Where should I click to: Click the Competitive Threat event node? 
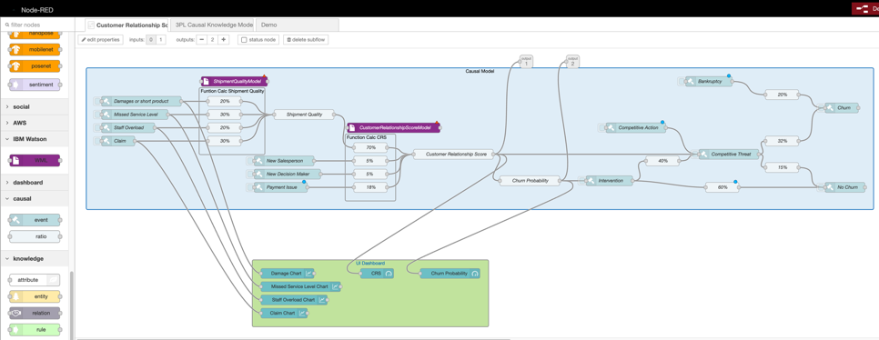pyautogui.click(x=730, y=154)
